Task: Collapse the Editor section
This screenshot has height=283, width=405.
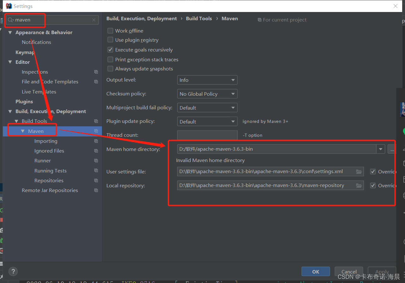Action: tap(10, 62)
